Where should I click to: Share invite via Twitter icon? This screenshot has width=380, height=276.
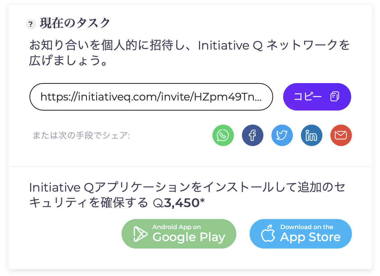(282, 135)
